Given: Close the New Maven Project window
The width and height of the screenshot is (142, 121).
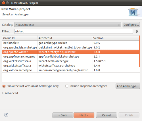Looking at the screenshot, I should [x=4, y=3].
